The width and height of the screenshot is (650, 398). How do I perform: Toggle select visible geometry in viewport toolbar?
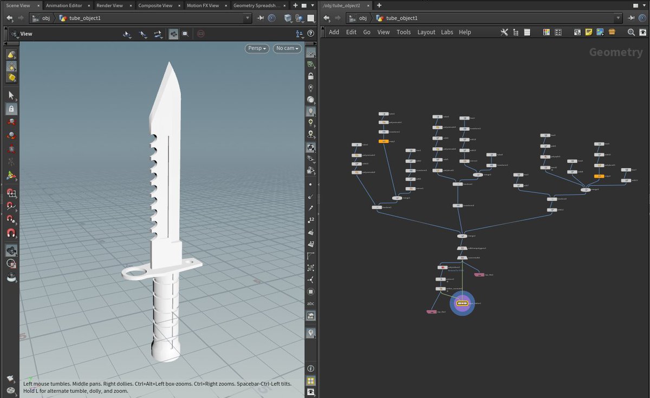coord(173,34)
